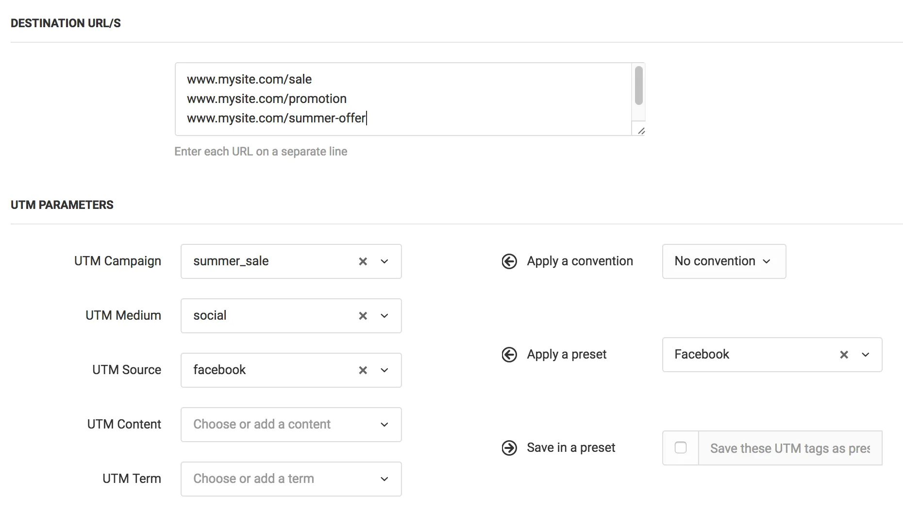This screenshot has width=903, height=515.
Task: Click the Save in a preset arrow icon
Action: point(509,448)
